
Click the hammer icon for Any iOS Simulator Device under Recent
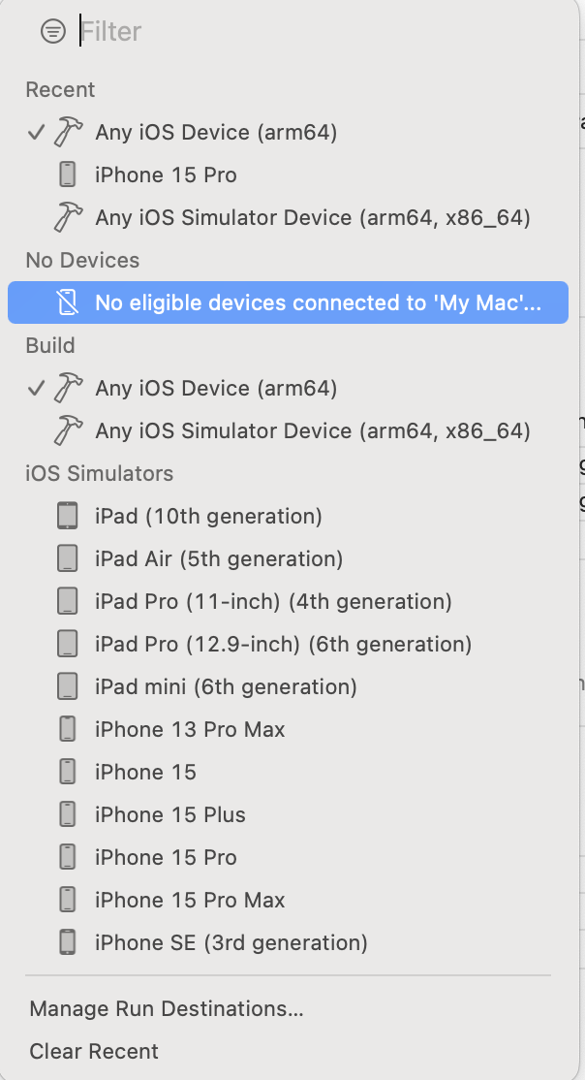click(x=68, y=217)
